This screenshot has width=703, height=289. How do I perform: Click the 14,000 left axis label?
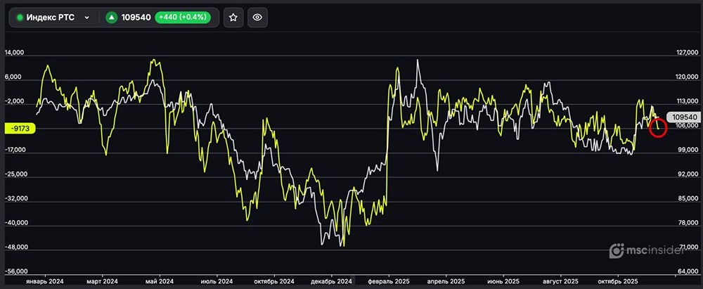click(x=14, y=53)
